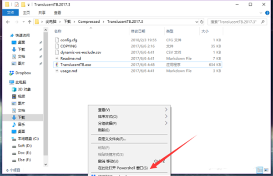Click the TranslucentTB.exe application icon
273x176 pixels.
tap(57, 65)
